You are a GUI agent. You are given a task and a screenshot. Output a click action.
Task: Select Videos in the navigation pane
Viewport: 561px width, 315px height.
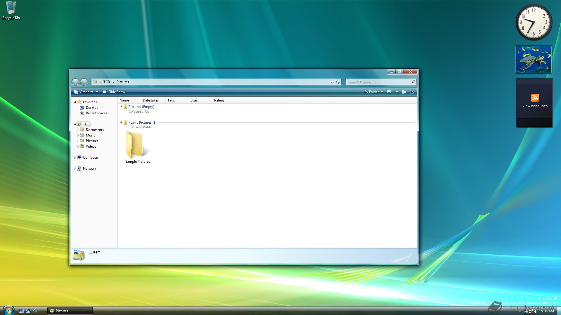(x=88, y=146)
